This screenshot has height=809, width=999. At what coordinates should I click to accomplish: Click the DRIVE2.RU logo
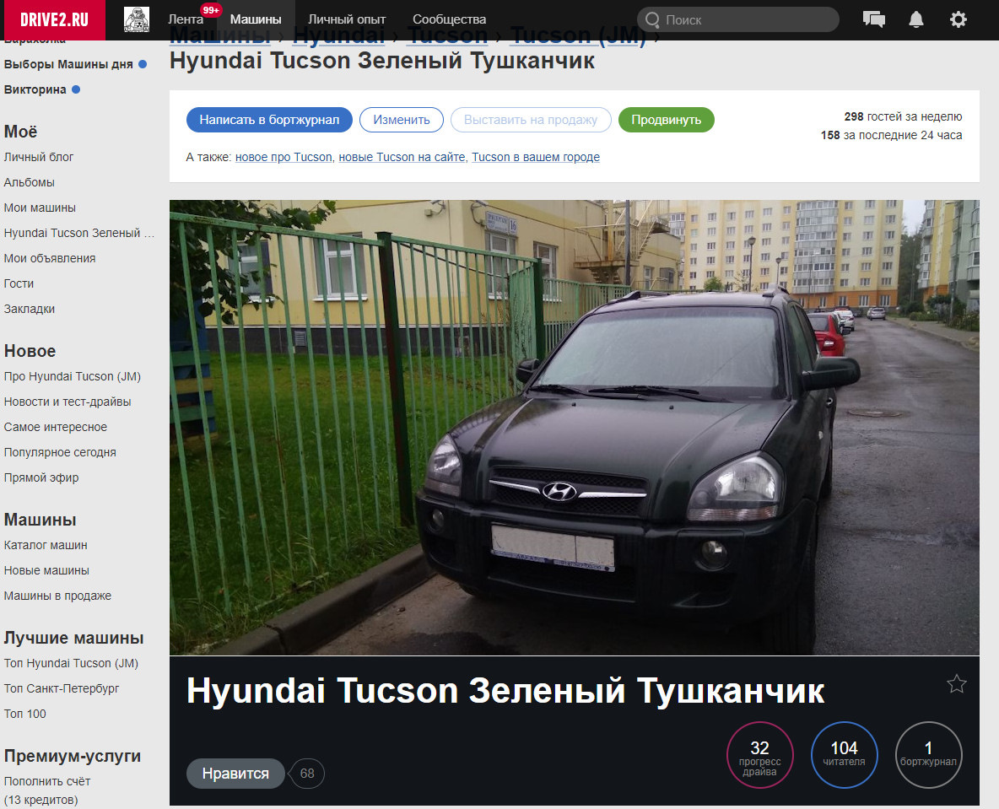pos(55,19)
